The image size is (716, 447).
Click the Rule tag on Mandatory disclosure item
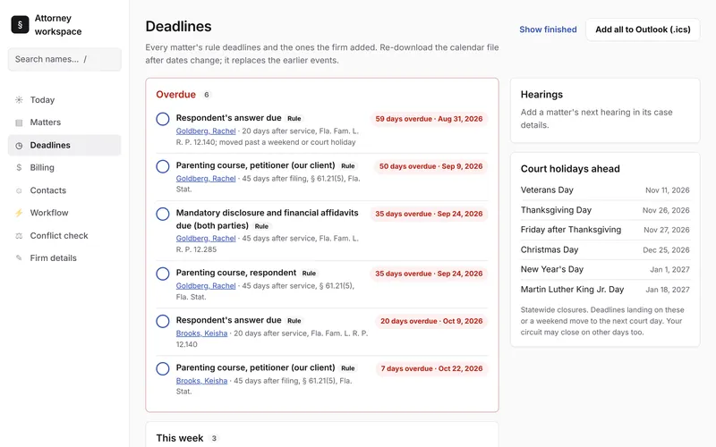(261, 226)
